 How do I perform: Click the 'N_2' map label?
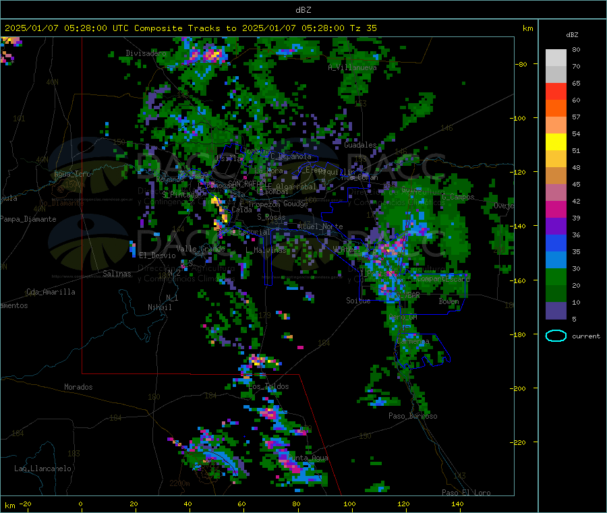click(174, 273)
